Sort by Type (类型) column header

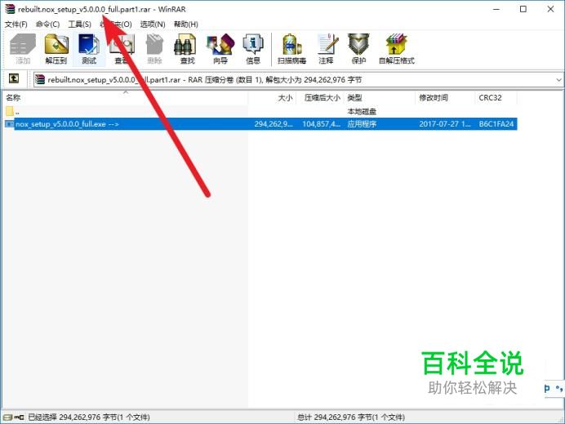[380, 98]
